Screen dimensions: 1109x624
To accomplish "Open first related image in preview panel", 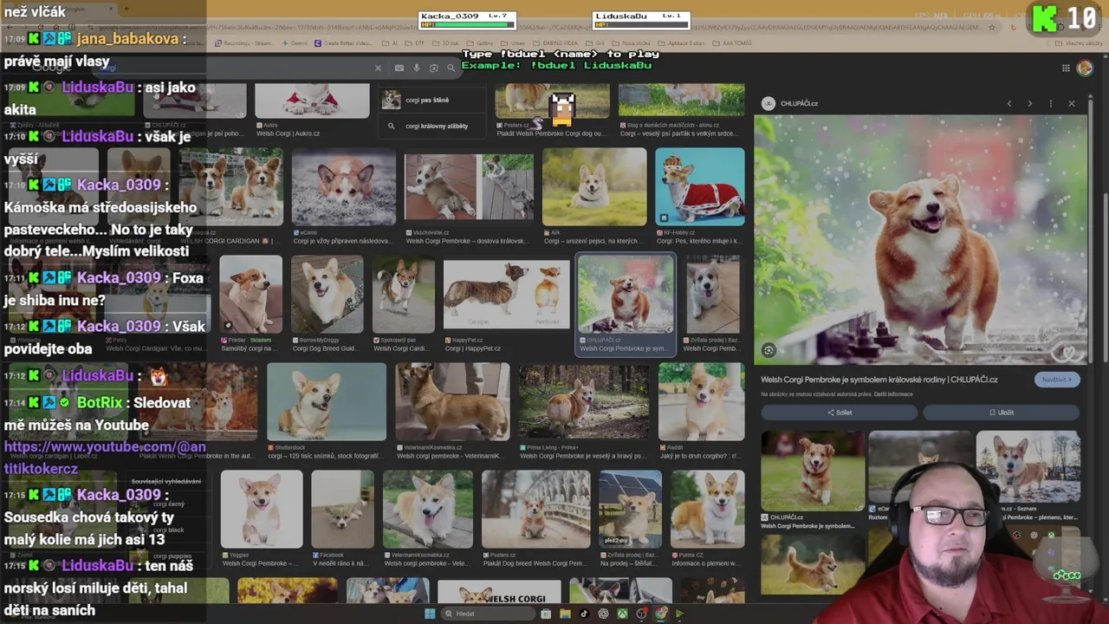I will [813, 471].
